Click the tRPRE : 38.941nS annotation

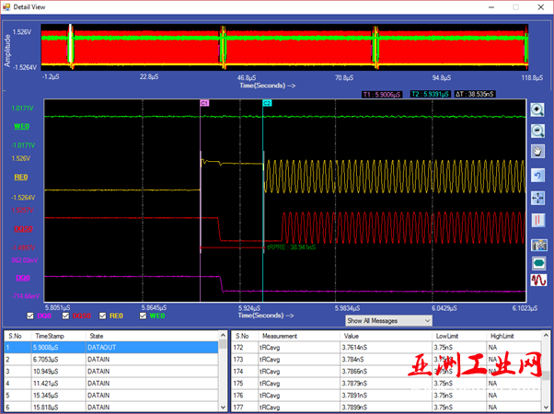point(292,247)
